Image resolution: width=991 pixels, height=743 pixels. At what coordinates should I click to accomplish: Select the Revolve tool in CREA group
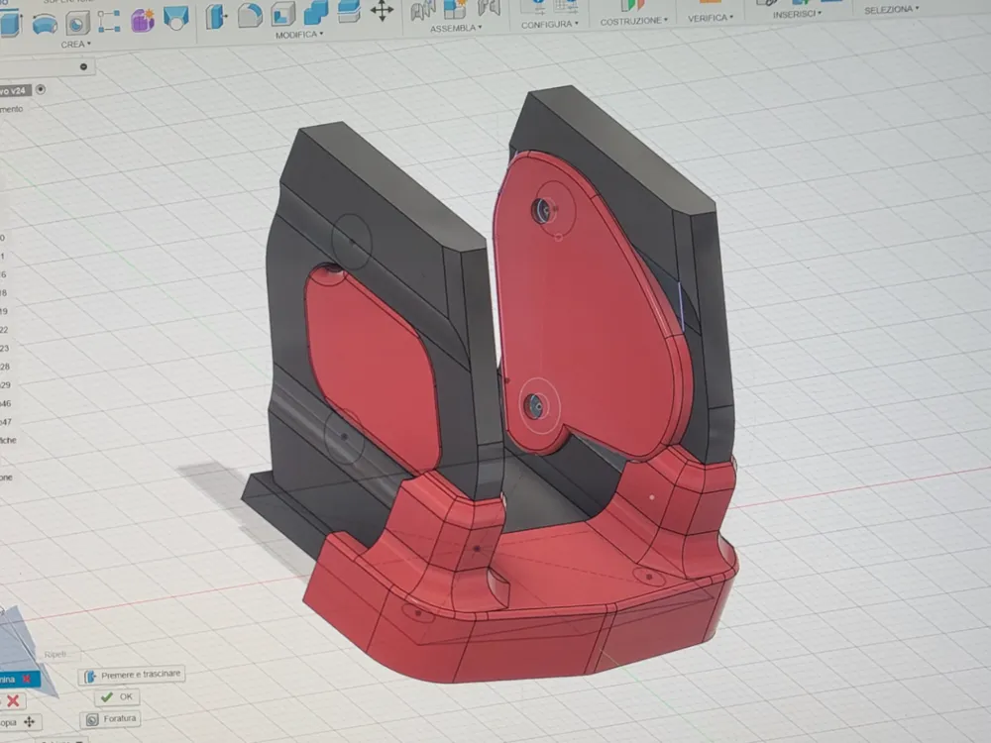coord(45,24)
